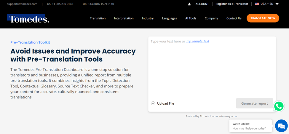
Task: Click the USA - EN language text
Action: [267, 4]
